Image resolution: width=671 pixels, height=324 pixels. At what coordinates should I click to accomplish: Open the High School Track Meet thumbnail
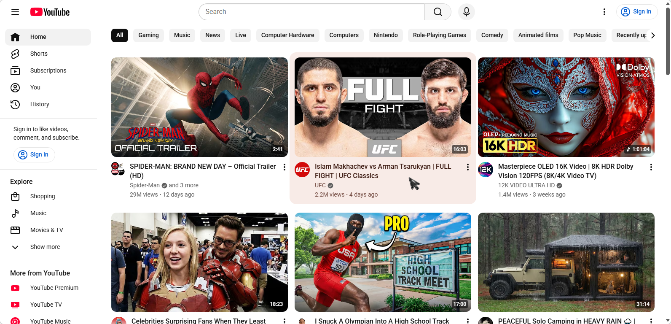click(383, 262)
